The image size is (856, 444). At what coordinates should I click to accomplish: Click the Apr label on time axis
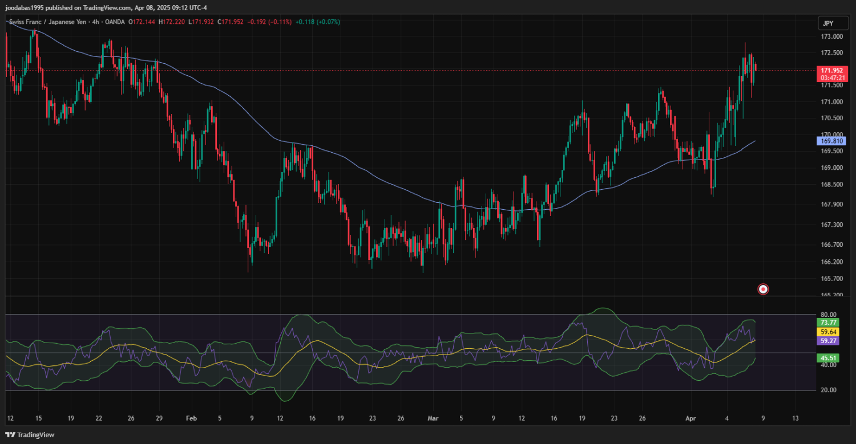(691, 418)
